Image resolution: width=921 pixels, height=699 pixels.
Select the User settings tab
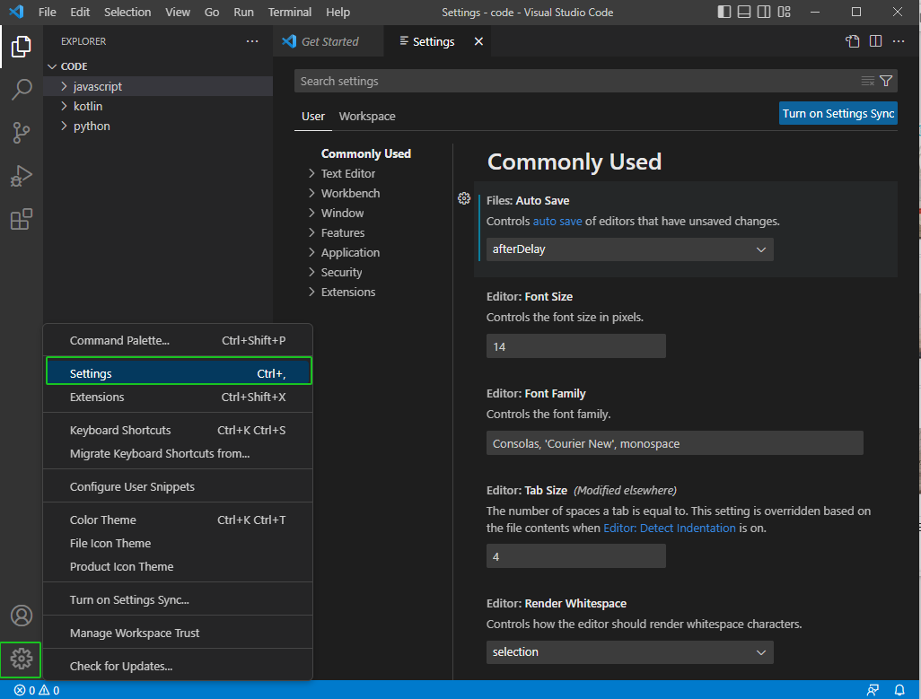click(x=313, y=117)
